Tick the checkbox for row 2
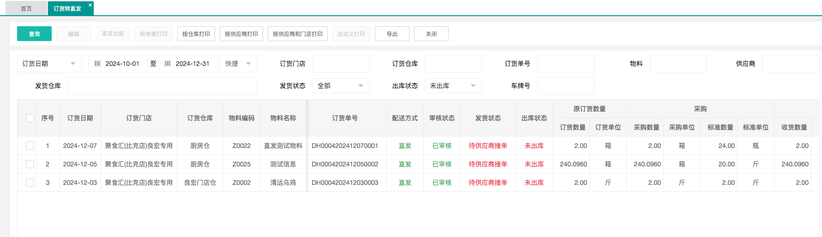 click(30, 164)
